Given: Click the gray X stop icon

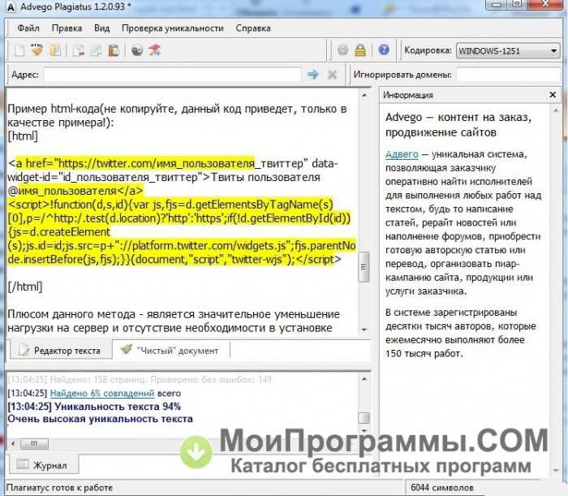Looking at the screenshot, I should tap(332, 75).
